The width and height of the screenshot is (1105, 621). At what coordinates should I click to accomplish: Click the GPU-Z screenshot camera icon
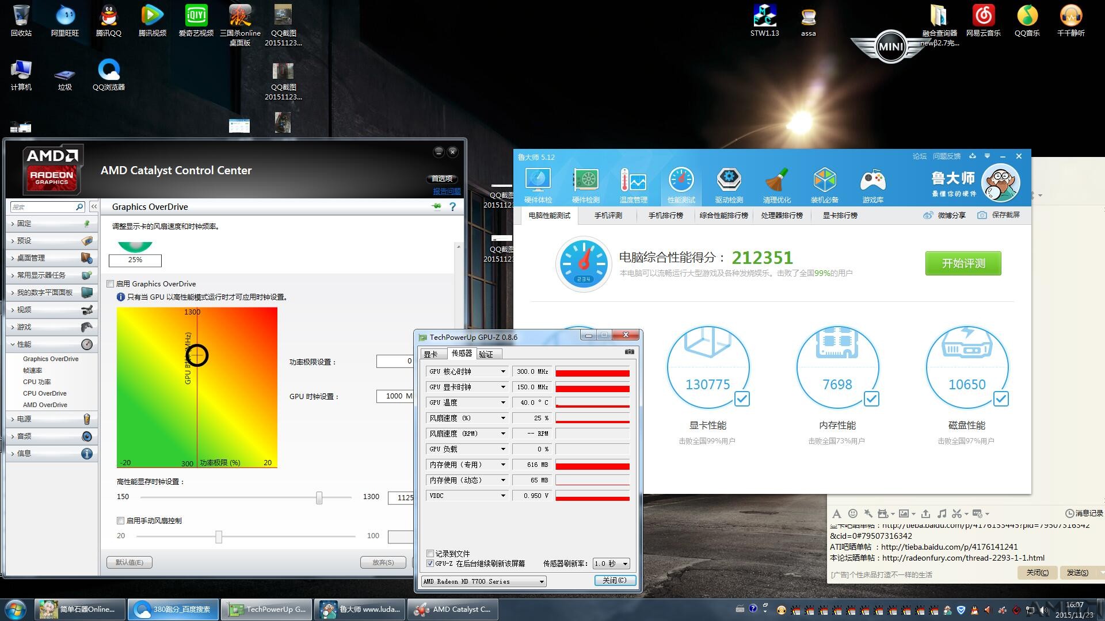pos(630,351)
